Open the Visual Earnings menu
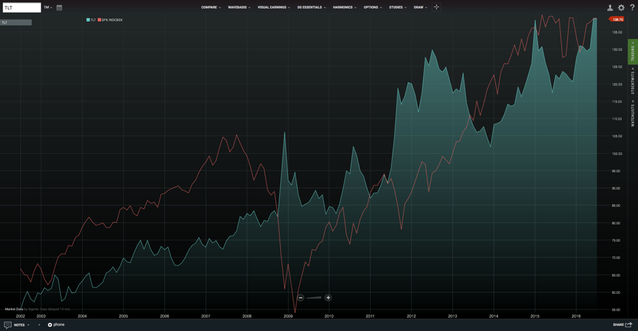The image size is (638, 331). pyautogui.click(x=274, y=7)
